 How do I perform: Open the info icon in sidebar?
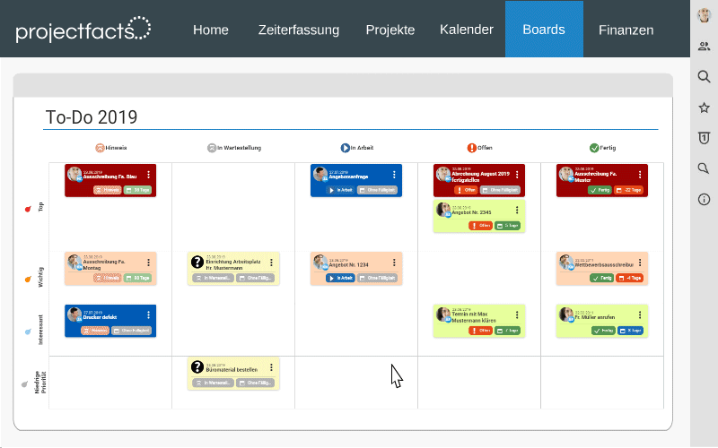[704, 199]
